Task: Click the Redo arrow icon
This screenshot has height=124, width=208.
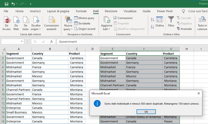Action: tap(22, 4)
